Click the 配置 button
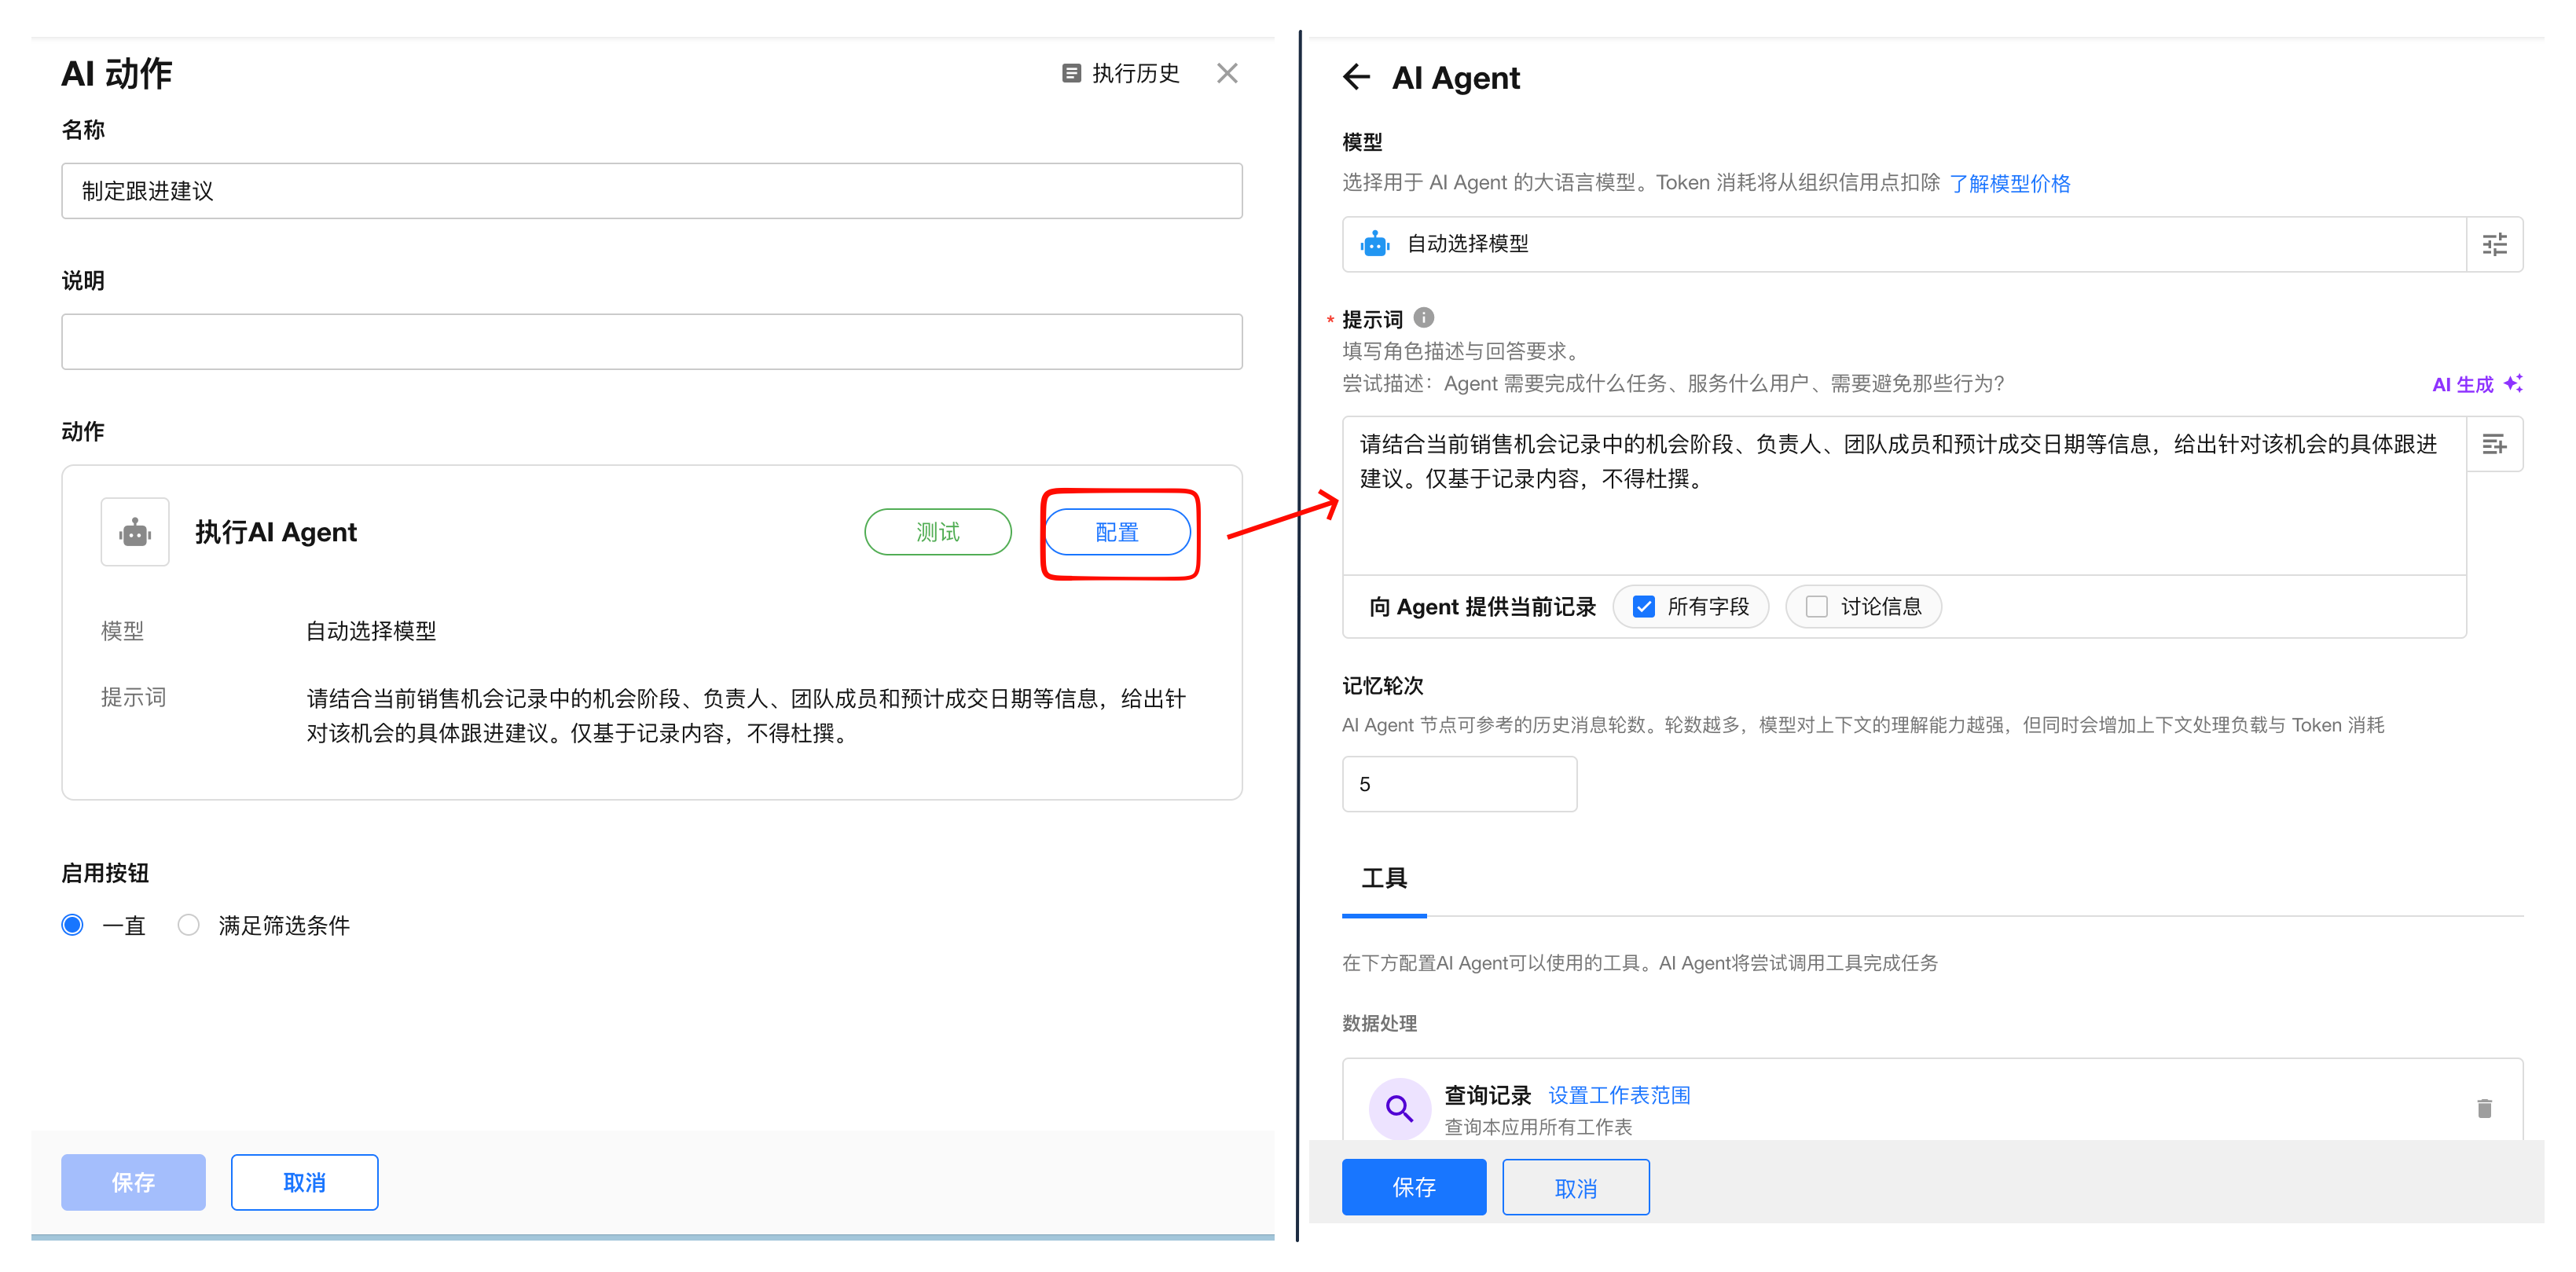The height and width of the screenshot is (1272, 2576). click(x=1117, y=532)
